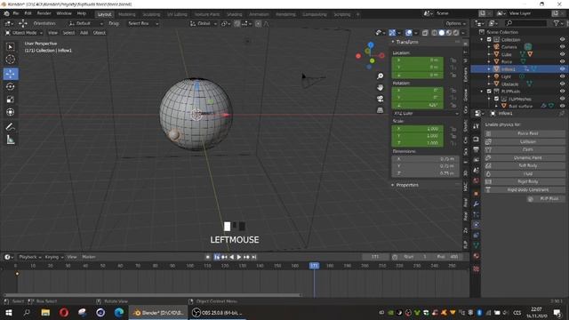Open the Render properties tab
The width and height of the screenshot is (569, 320).
[x=476, y=140]
